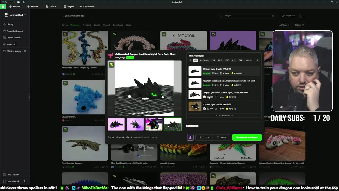Sort results by Newest
339x191 pixels.
point(106,25)
